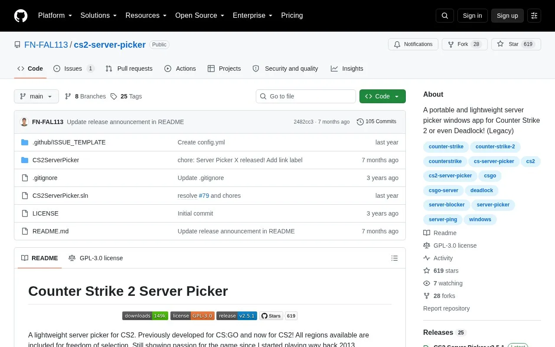Expand the Resources menu
555x347 pixels.
point(146,16)
